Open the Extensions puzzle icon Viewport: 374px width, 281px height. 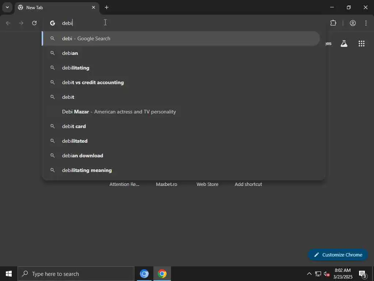tap(333, 23)
